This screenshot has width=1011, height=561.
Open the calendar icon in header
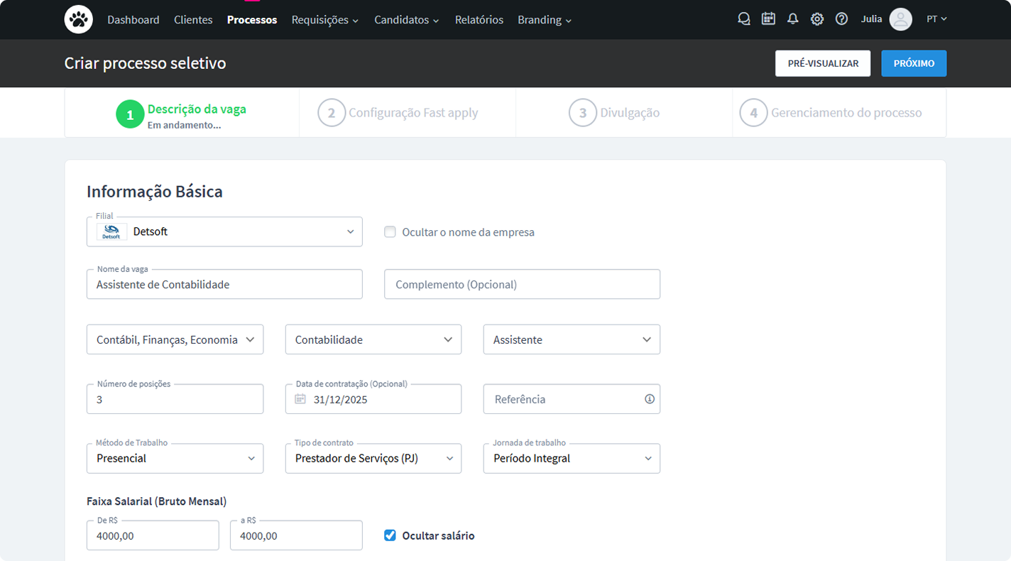[x=768, y=19]
